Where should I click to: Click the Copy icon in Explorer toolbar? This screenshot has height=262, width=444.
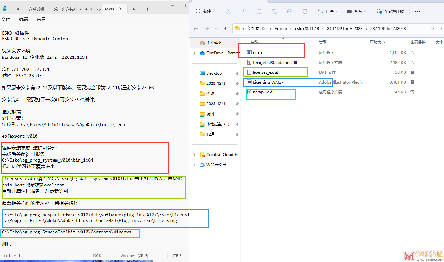coord(244,11)
